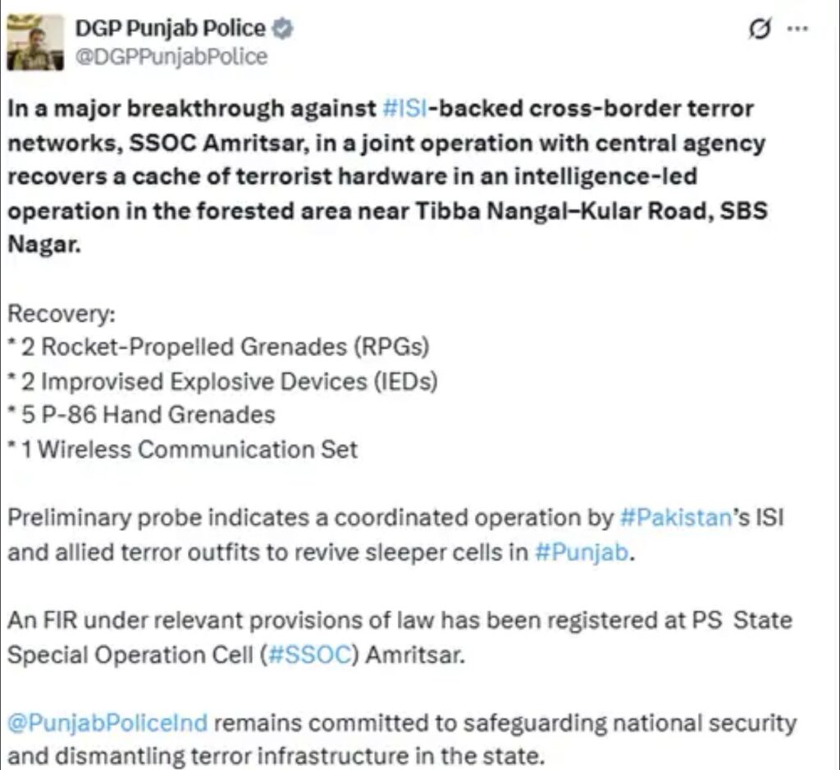Viewport: 840px width, 770px height.
Task: Select the Wireless Communication Set line
Action: [183, 449]
